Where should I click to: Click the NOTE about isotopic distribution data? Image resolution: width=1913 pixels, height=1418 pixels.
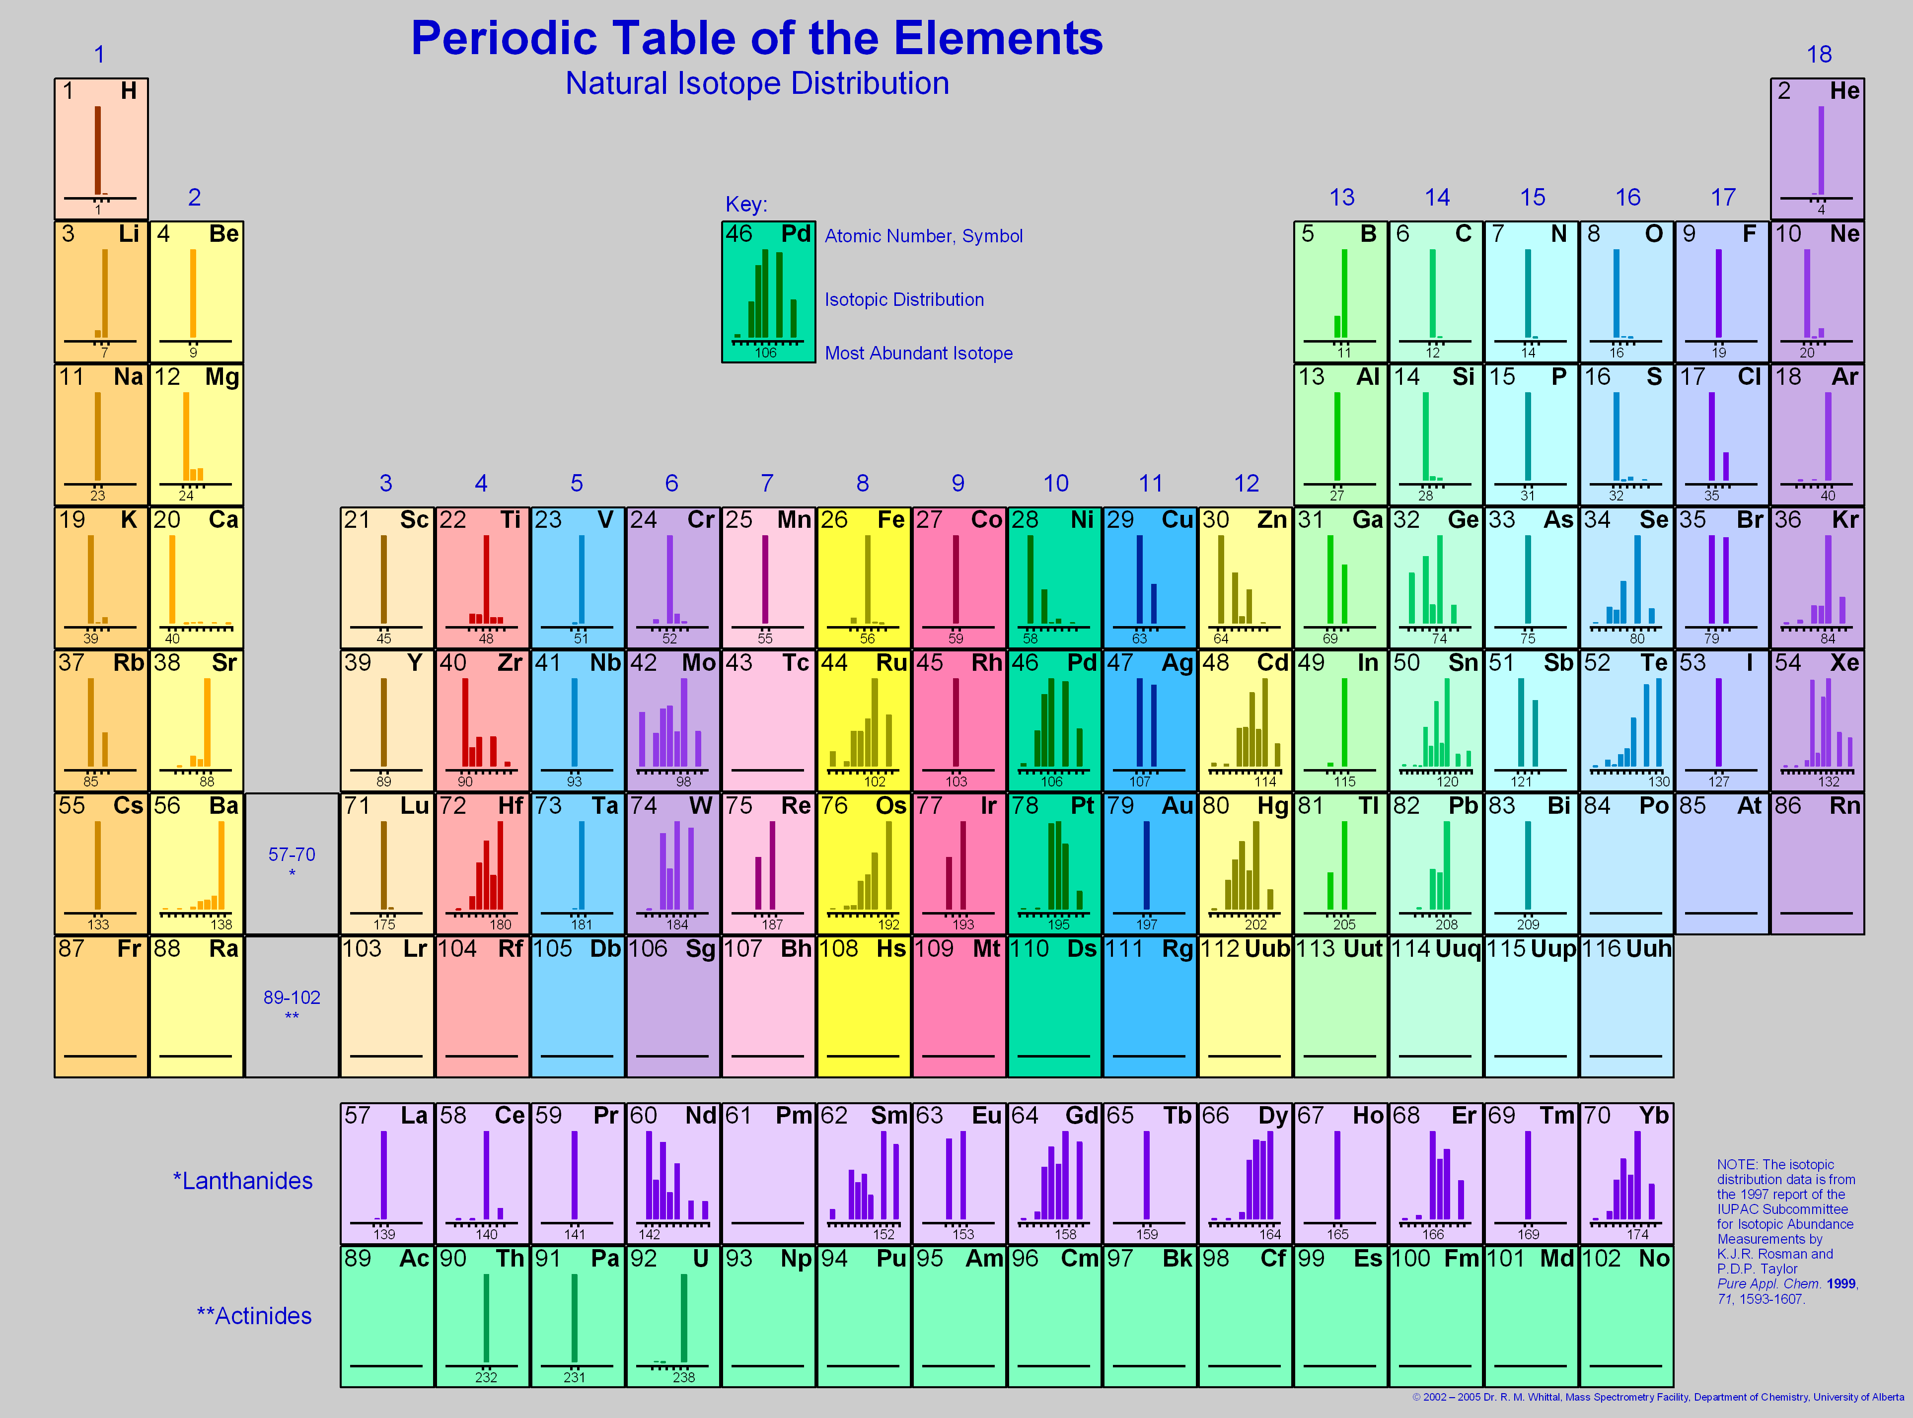click(1788, 1232)
